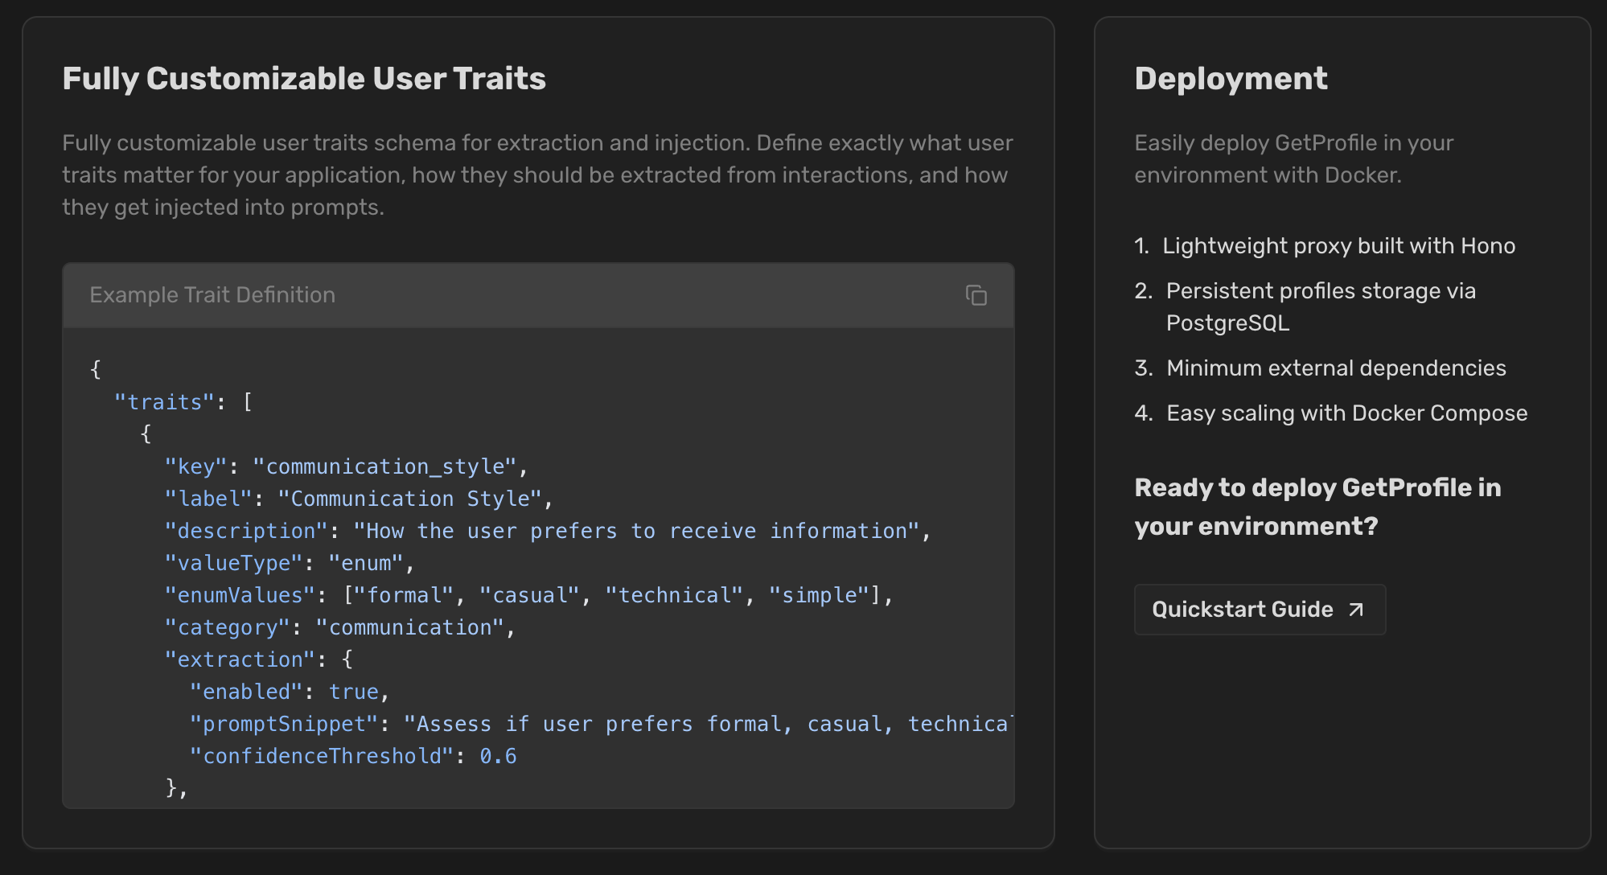This screenshot has width=1607, height=875.
Task: Click the "communication_style" value in code
Action: pos(384,466)
